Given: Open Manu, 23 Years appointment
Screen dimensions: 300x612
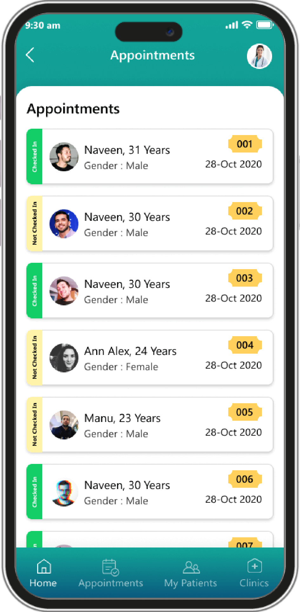Looking at the screenshot, I should 122,418.
